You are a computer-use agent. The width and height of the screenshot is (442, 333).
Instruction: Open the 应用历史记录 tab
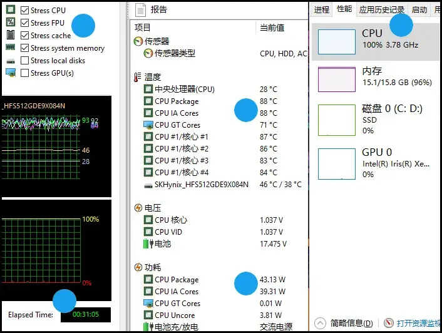click(382, 10)
